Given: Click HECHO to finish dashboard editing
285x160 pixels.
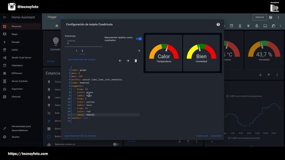Looking at the screenshot, I should [x=260, y=17].
